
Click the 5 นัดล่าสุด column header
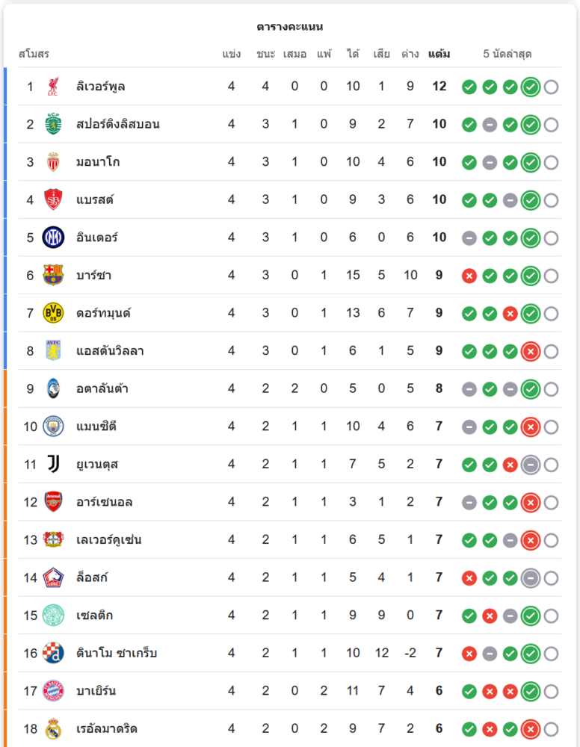pyautogui.click(x=507, y=54)
